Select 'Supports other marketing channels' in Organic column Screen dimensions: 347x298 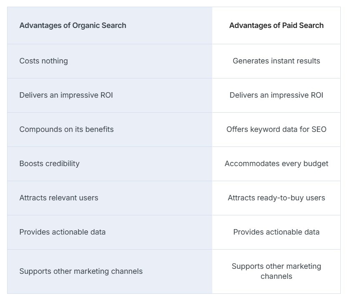point(81,271)
